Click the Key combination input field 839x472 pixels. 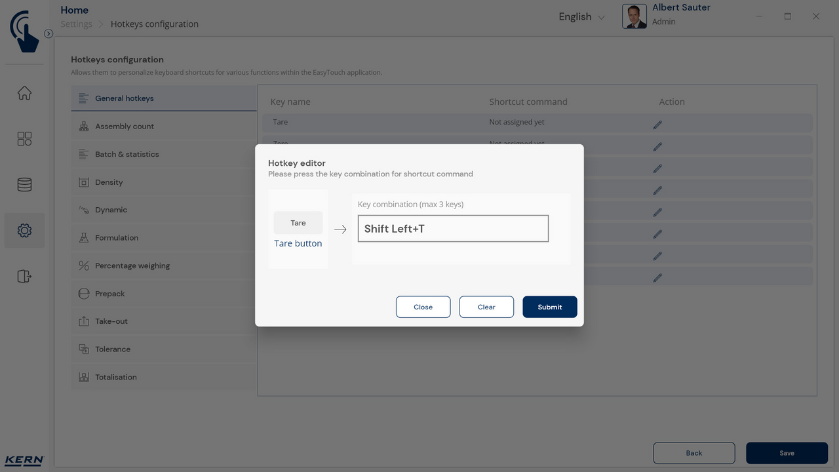point(453,229)
